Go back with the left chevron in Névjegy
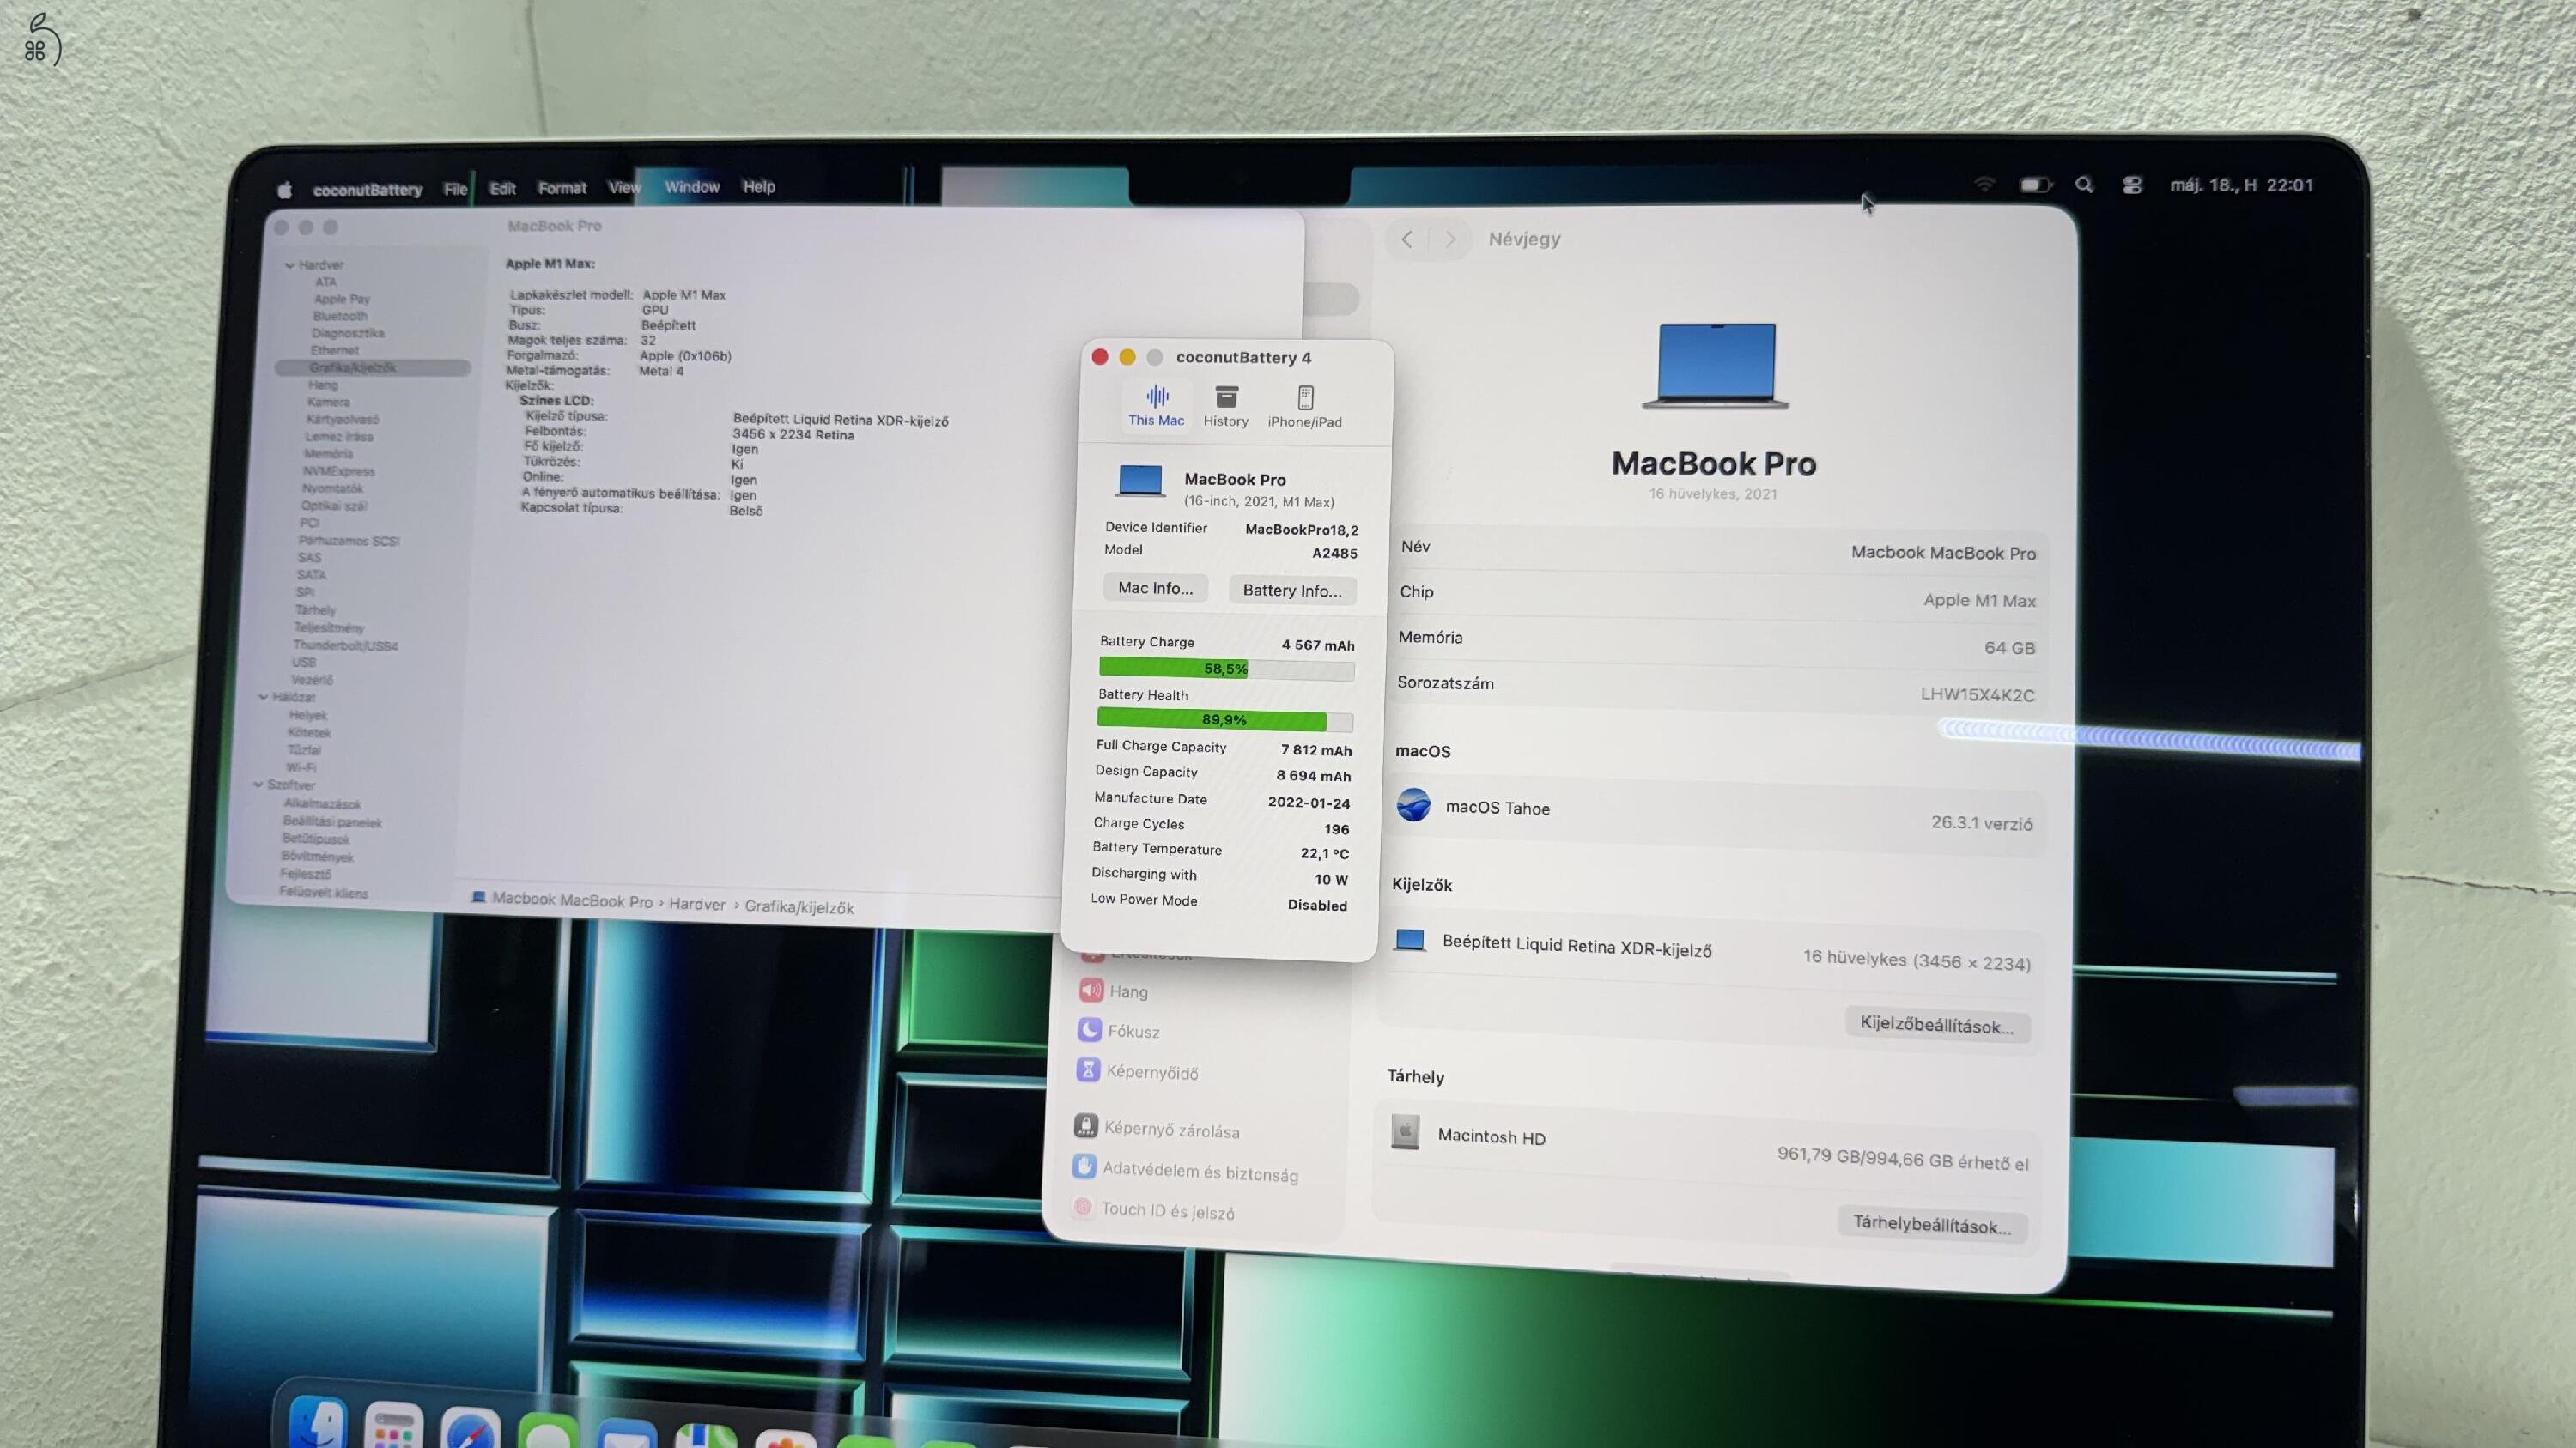Image resolution: width=2576 pixels, height=1448 pixels. tap(1407, 239)
